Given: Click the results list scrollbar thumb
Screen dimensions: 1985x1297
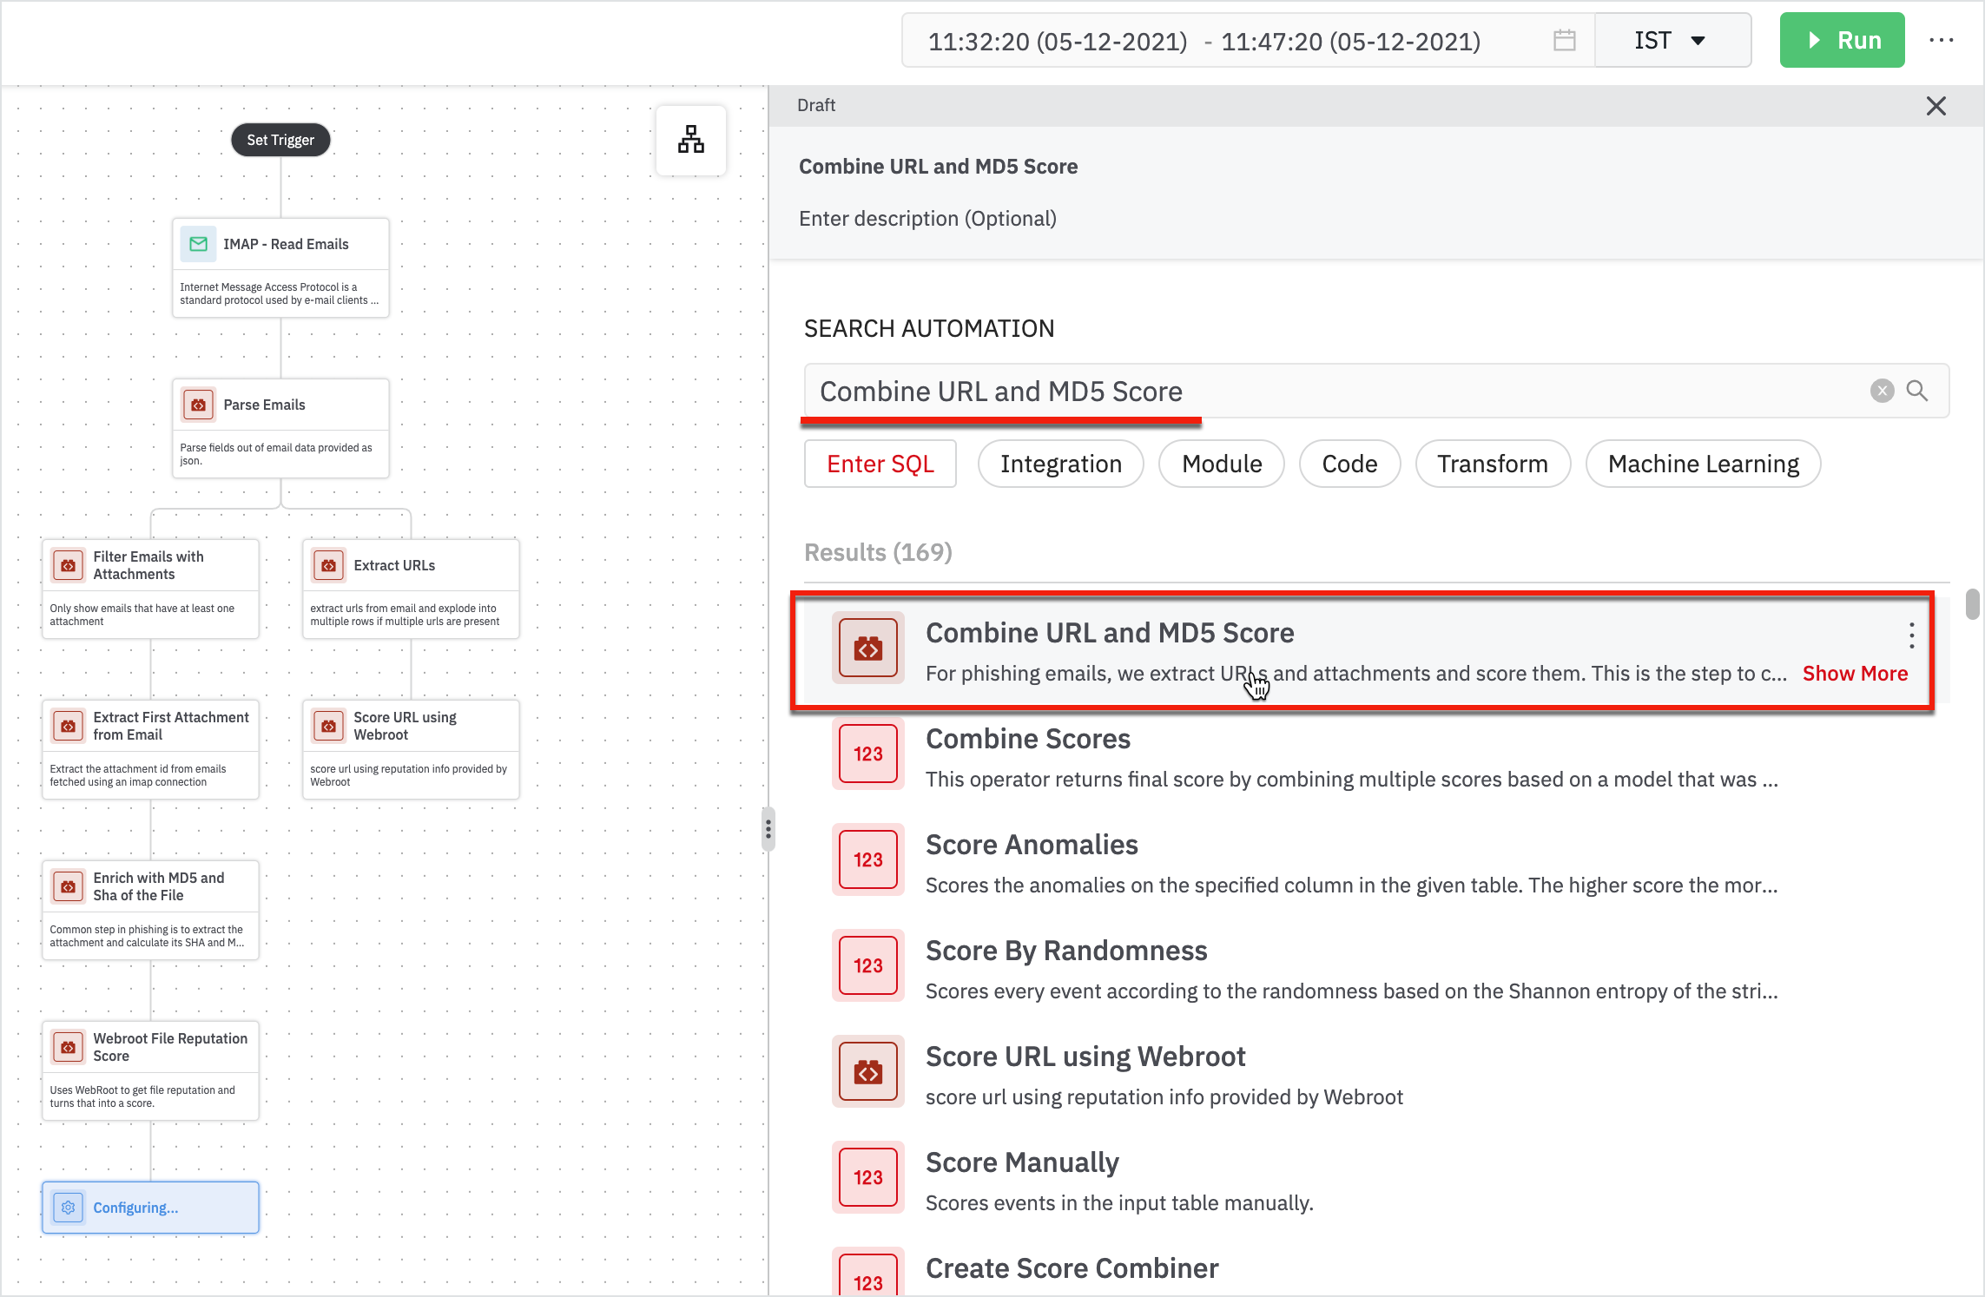Looking at the screenshot, I should (1973, 604).
